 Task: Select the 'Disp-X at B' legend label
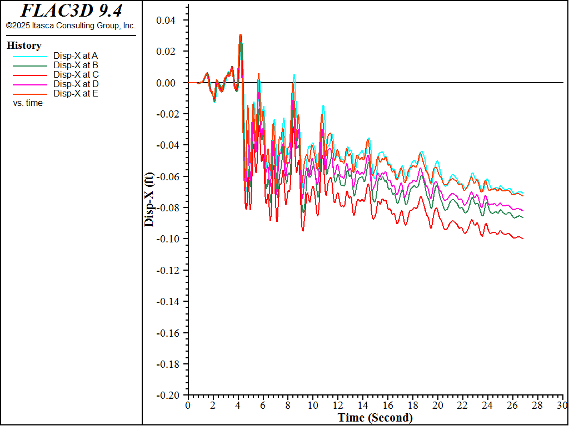tap(76, 65)
